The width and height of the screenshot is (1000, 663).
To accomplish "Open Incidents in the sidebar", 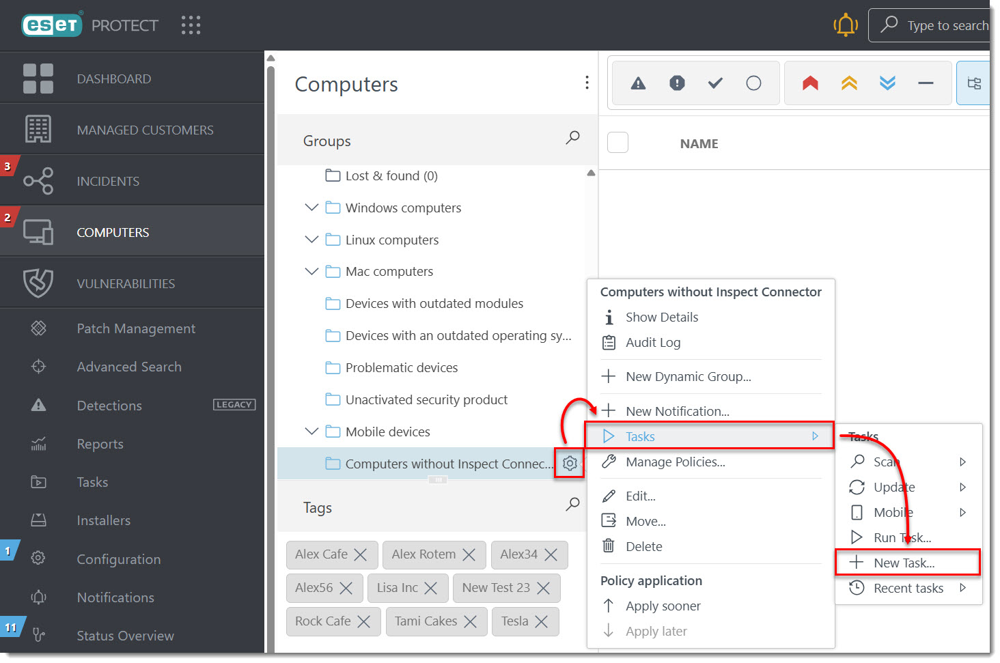I will [x=132, y=181].
